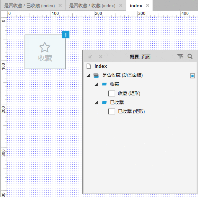Close the 概要 outline panel
Screen dimensions: 198x197
point(101,56)
